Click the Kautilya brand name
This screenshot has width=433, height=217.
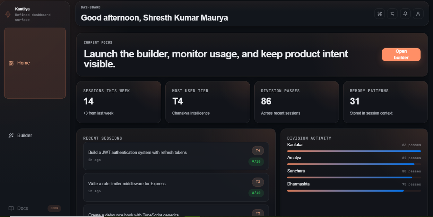22,9
